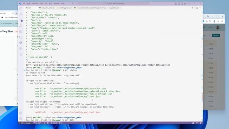Viewport: 229px width, 129px height.
Task: Click the red modified job_applicant.json path
Action: pyautogui.click(x=75, y=112)
